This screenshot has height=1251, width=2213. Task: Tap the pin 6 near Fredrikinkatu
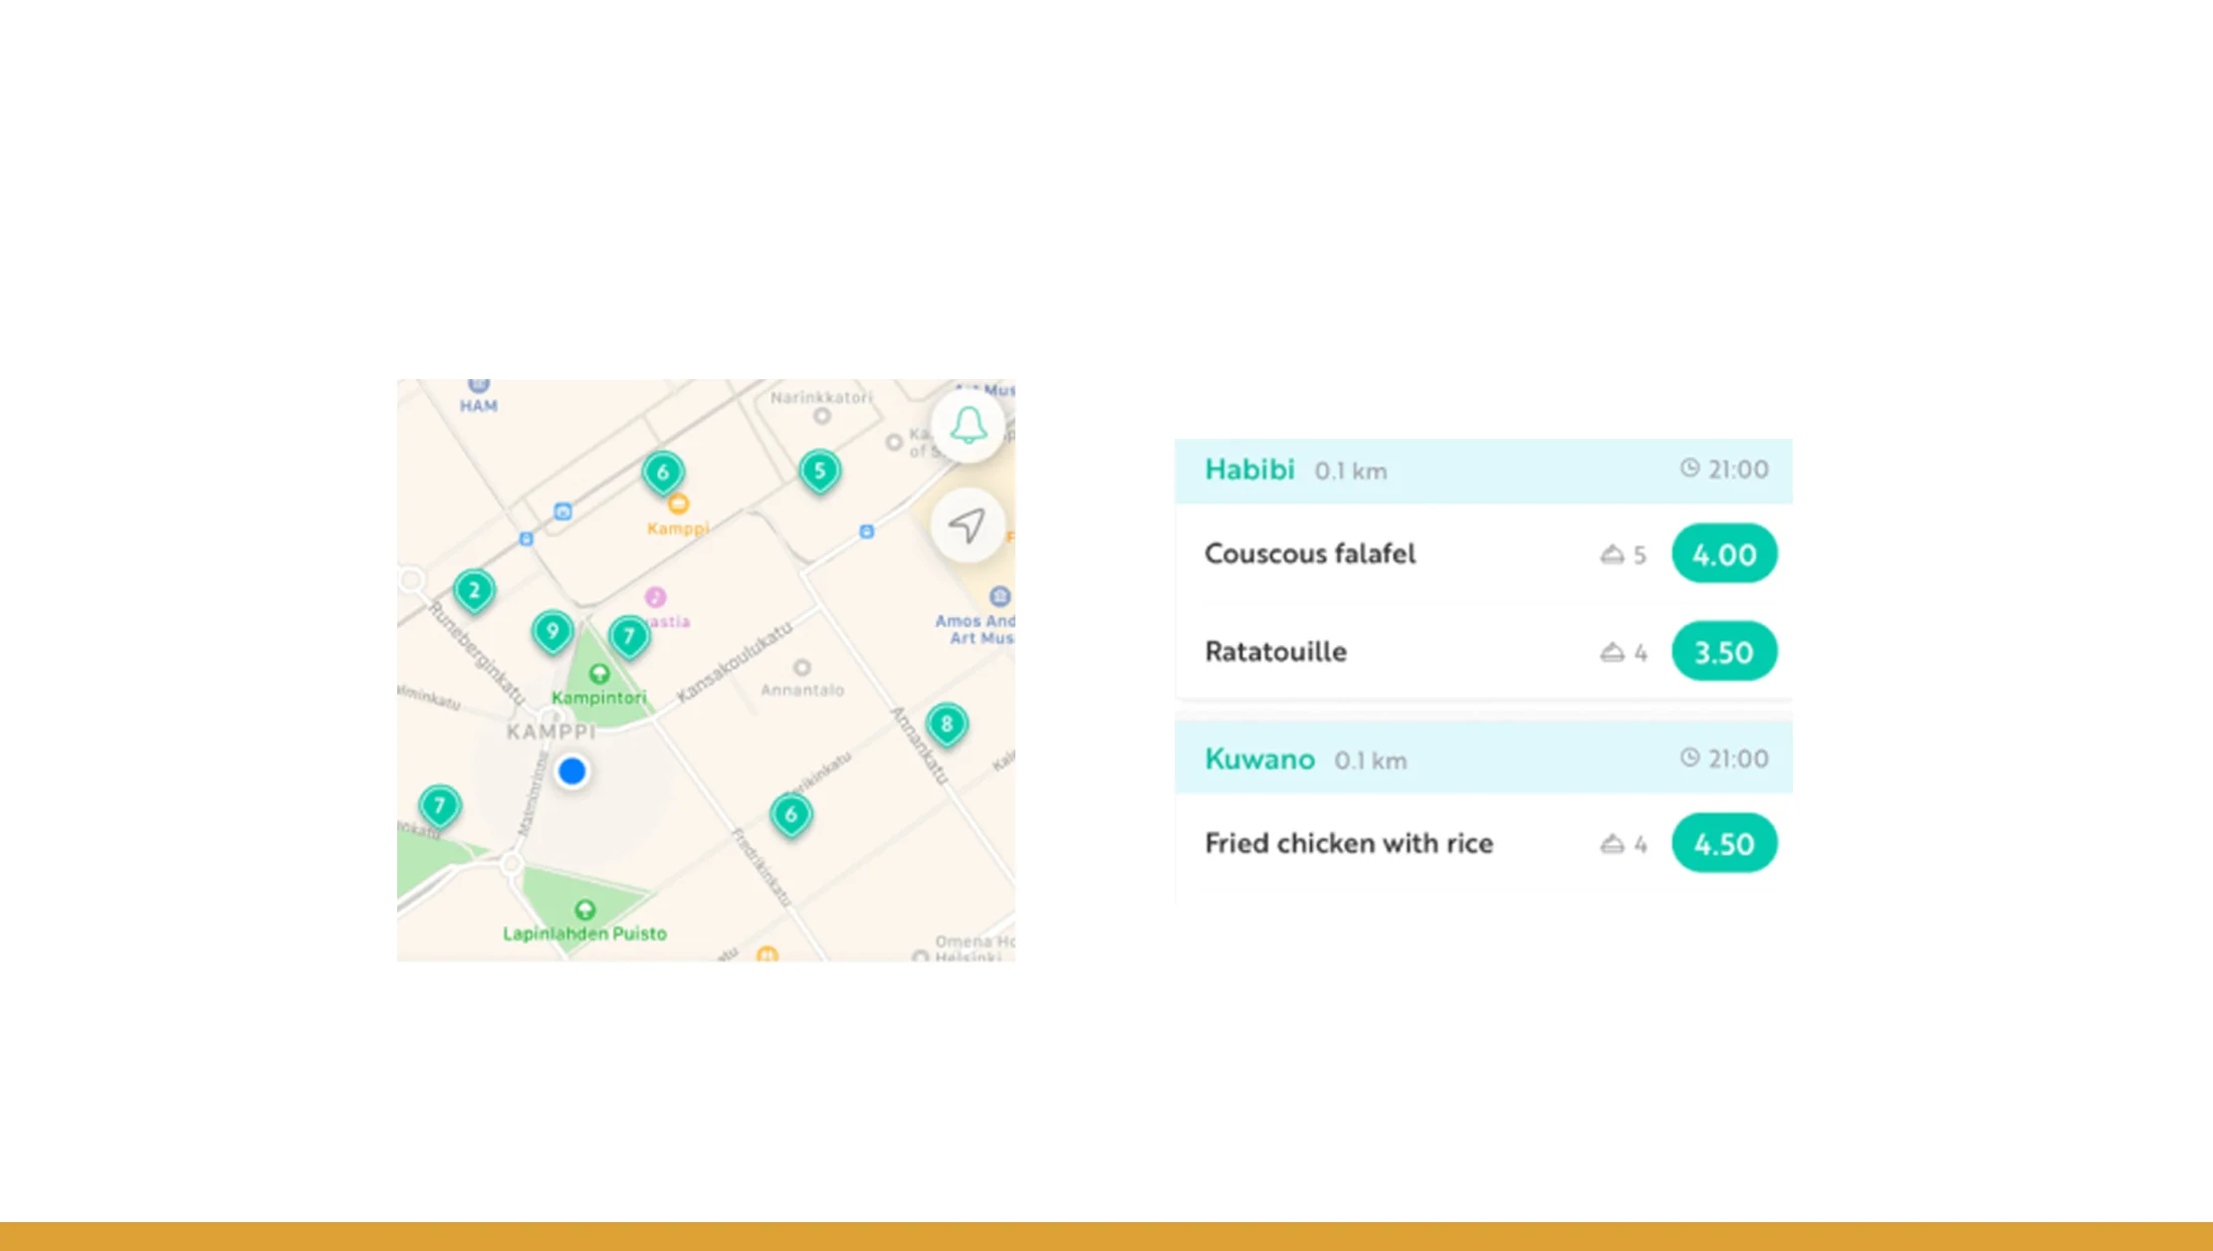click(791, 815)
